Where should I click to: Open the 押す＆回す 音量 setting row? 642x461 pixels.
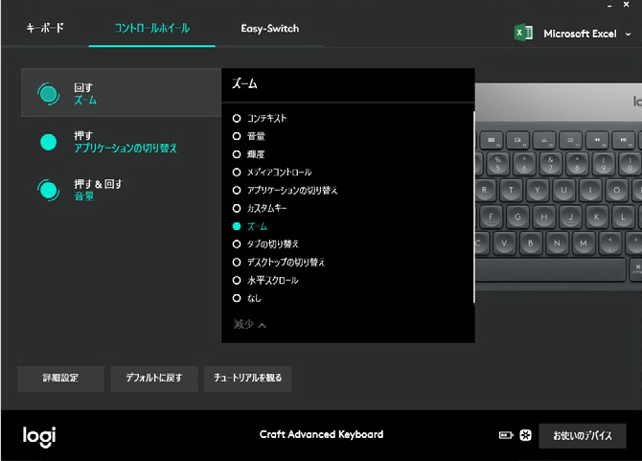(x=121, y=190)
